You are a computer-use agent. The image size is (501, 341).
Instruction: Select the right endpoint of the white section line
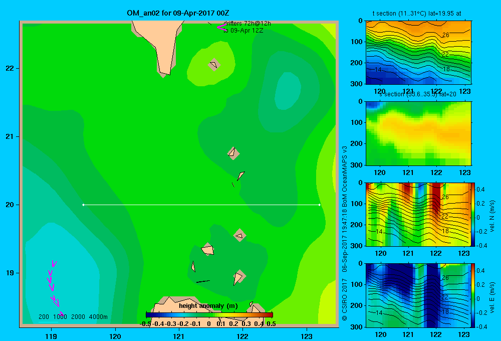click(x=320, y=205)
